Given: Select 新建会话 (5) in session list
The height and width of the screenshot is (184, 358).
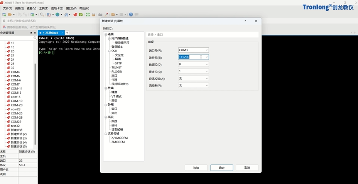Looking at the screenshot, I should pyautogui.click(x=19, y=146).
